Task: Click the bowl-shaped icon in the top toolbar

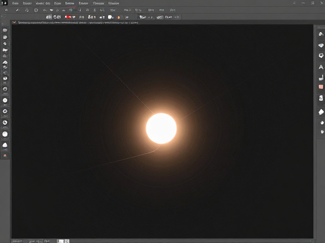Action: click(x=51, y=10)
